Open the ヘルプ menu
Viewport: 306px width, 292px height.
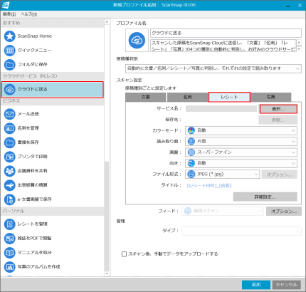(29, 14)
